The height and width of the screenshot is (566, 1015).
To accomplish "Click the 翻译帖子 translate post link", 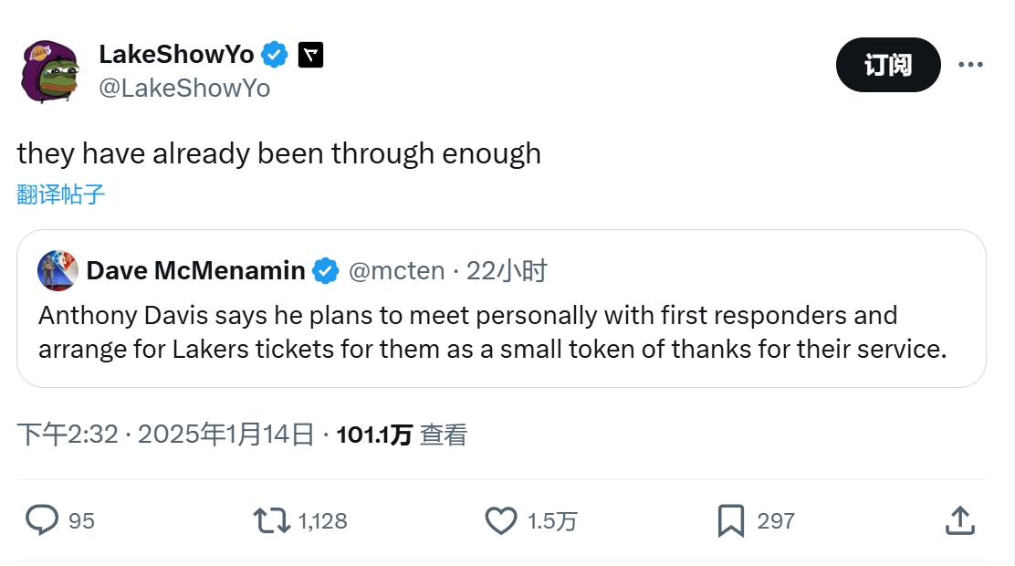I will point(61,194).
